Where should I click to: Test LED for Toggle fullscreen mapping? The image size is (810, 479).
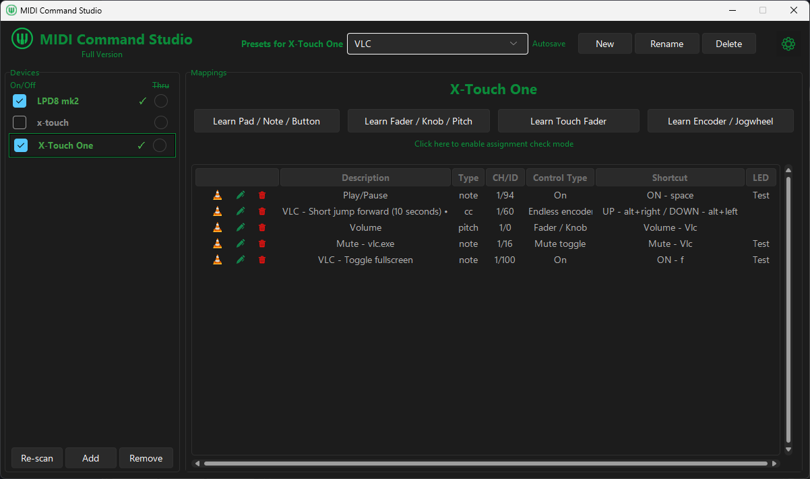point(761,260)
